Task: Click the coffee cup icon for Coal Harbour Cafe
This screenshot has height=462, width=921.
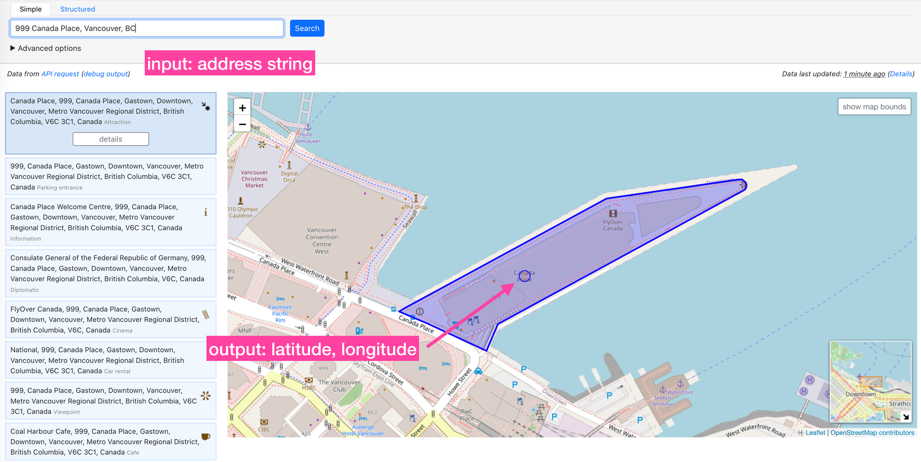Action: pos(206,436)
